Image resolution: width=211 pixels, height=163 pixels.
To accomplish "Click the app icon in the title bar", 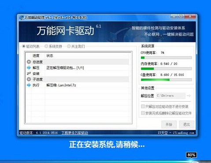I will 21,18.
